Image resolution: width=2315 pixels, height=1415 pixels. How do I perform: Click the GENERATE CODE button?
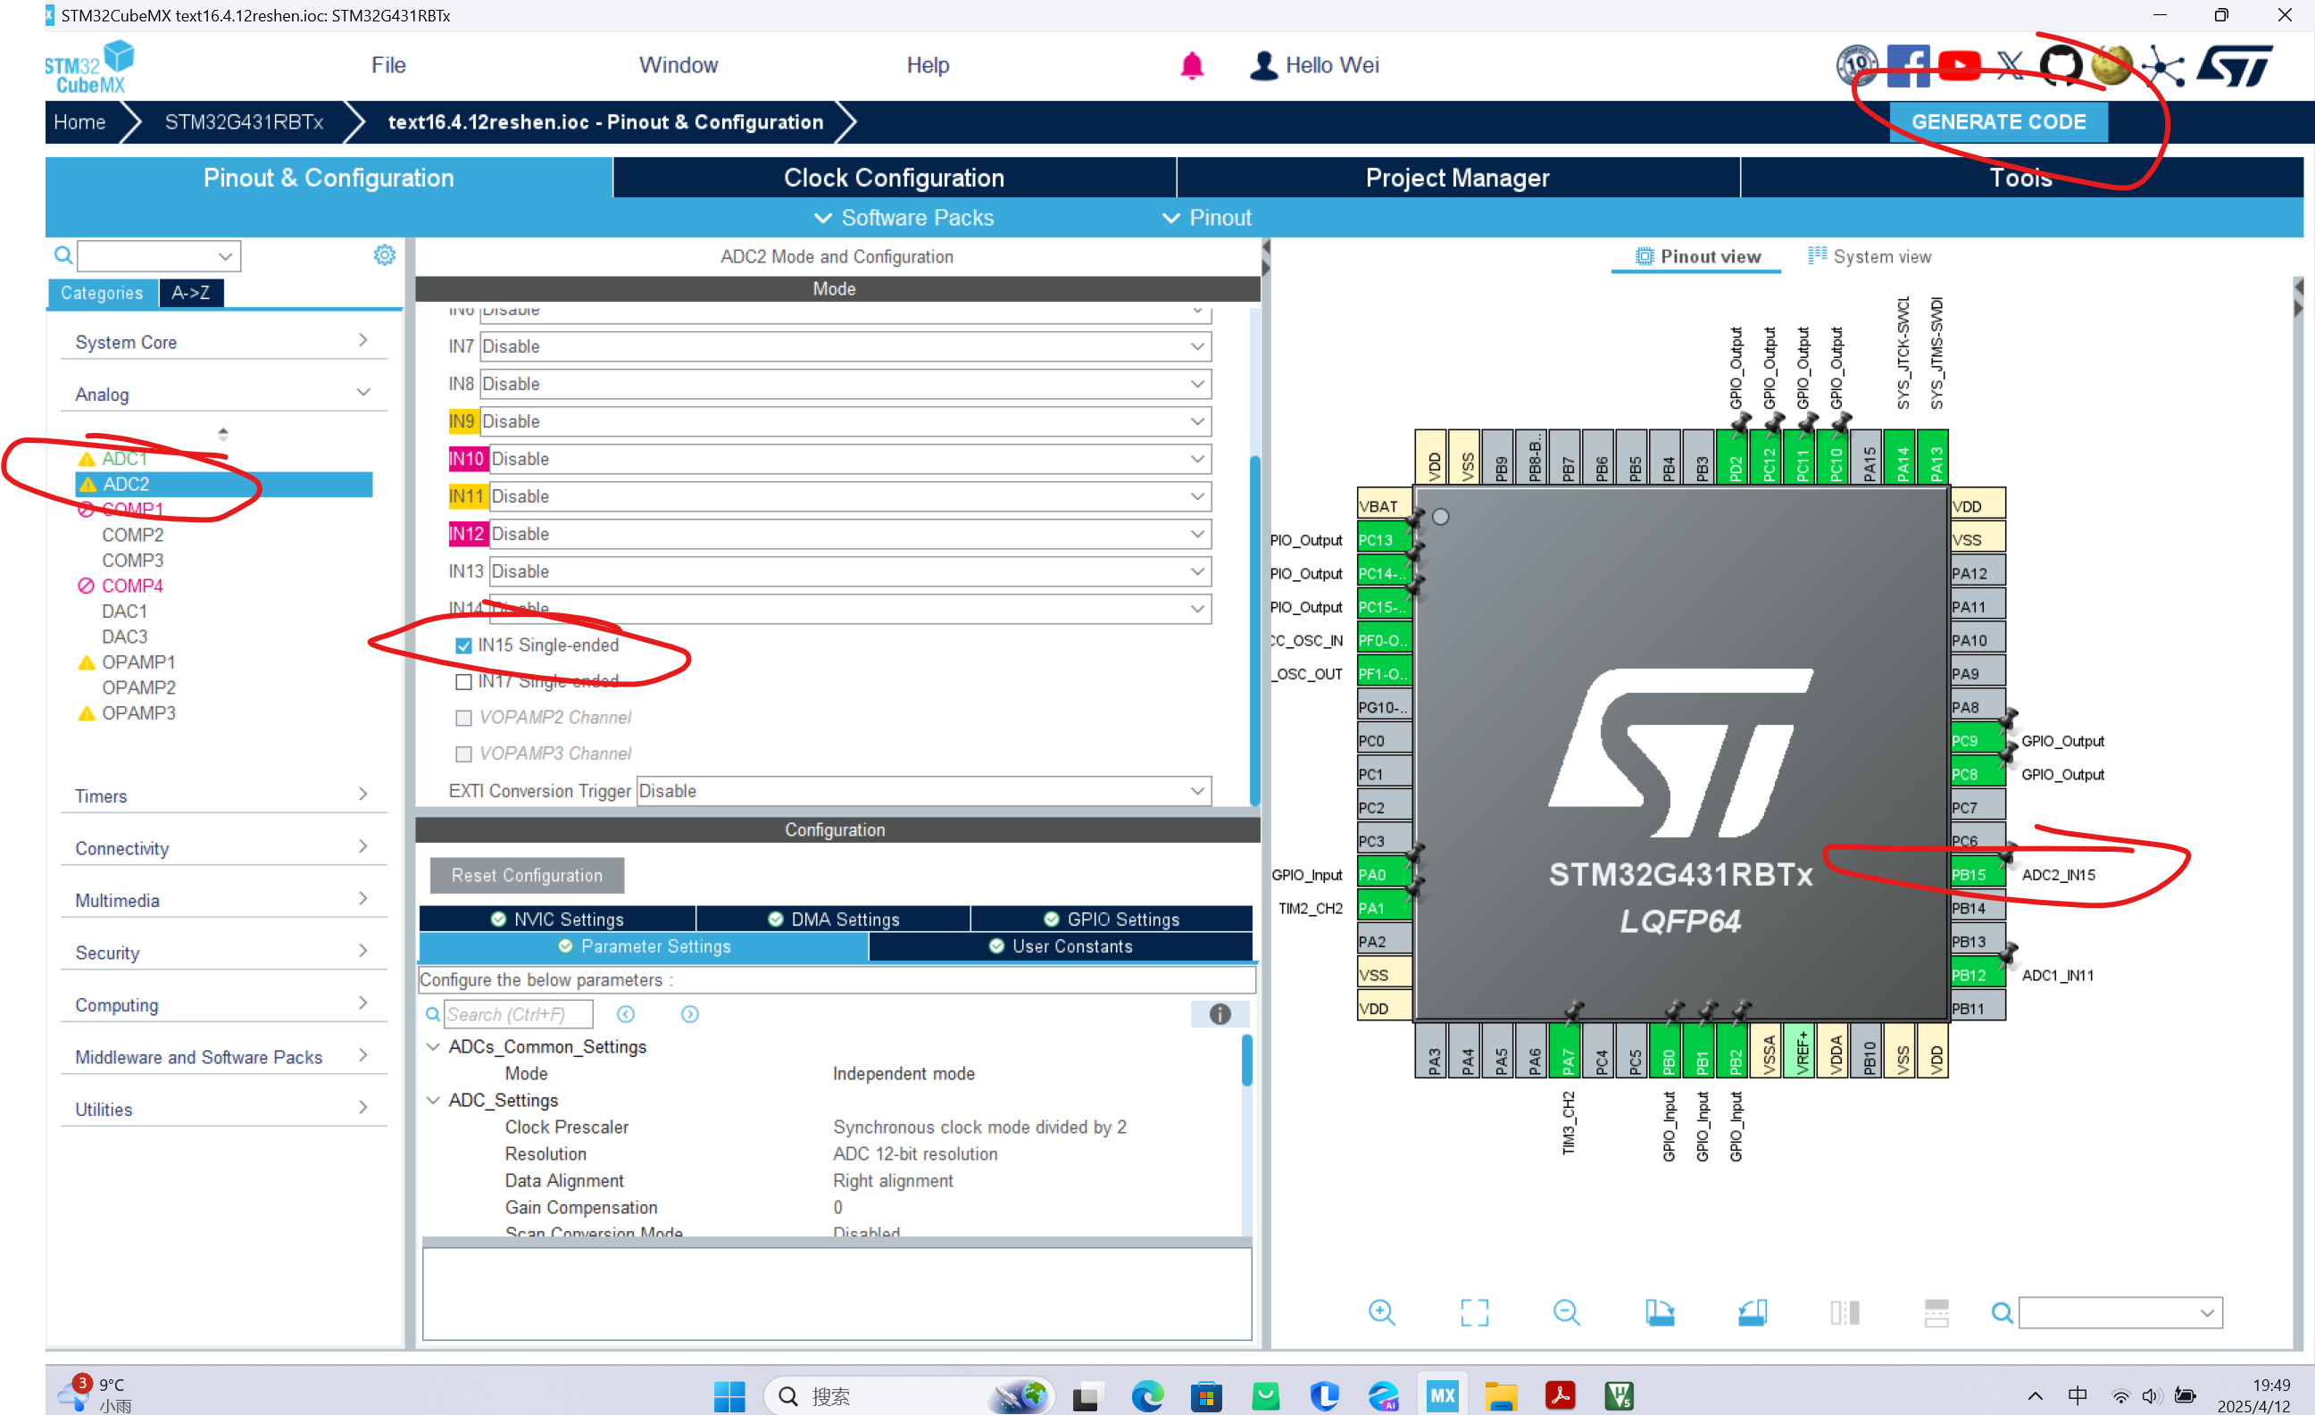coord(1997,122)
